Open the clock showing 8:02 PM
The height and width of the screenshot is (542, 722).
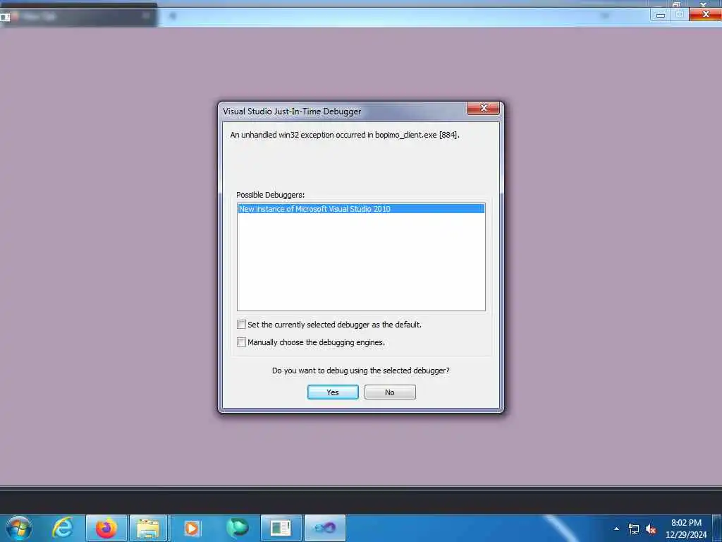point(686,529)
